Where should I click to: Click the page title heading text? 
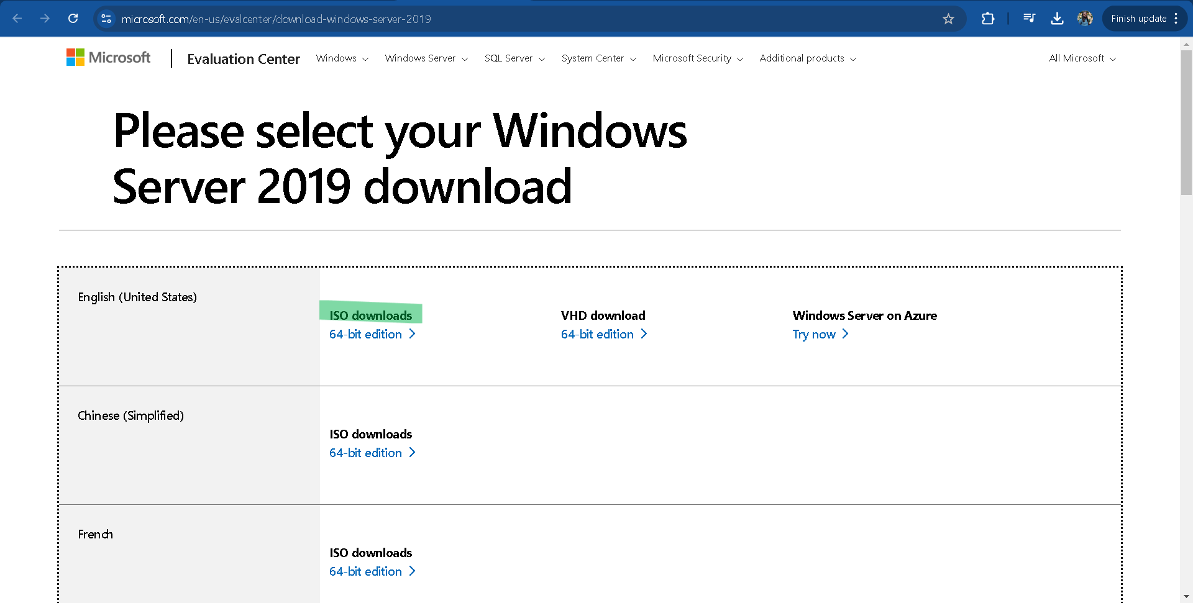point(400,158)
